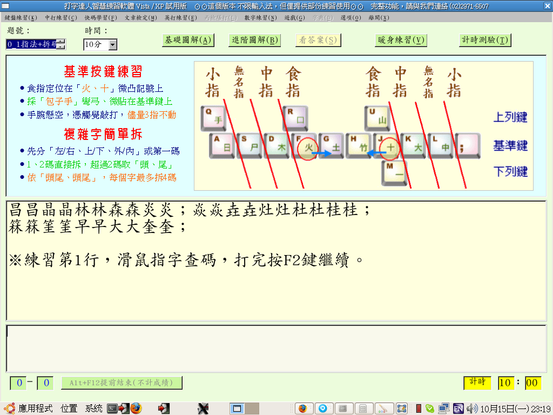Click the K 大 key image
Viewport: 553px width, 415px height.
(414, 146)
